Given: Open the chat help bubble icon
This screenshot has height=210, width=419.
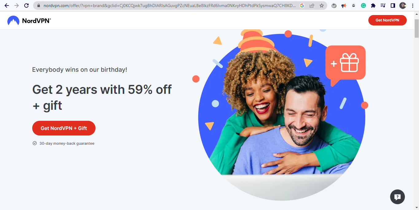Looking at the screenshot, I should [398, 197].
